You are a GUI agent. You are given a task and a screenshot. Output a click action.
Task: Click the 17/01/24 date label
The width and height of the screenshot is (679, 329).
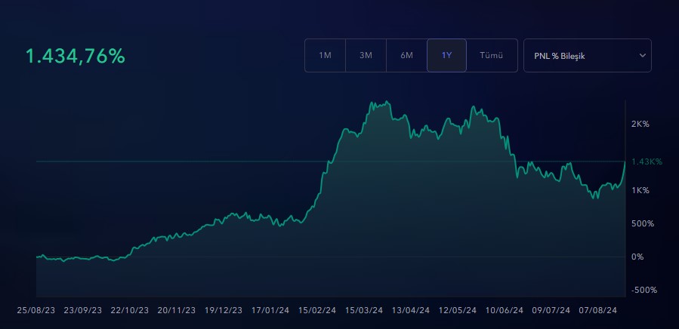[x=270, y=310]
